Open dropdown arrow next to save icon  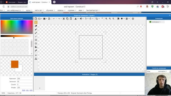pos(46,19)
